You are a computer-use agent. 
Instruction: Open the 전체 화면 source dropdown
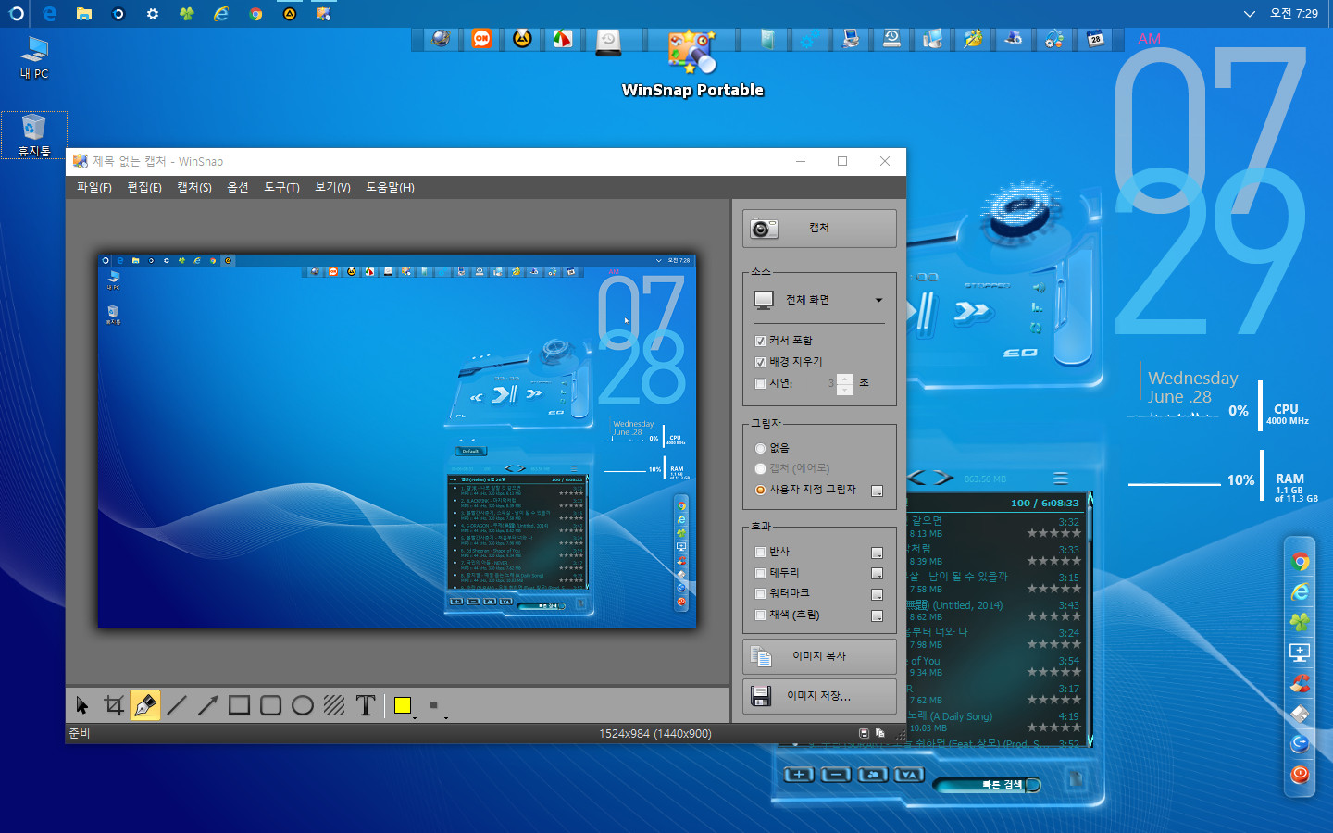coord(818,300)
